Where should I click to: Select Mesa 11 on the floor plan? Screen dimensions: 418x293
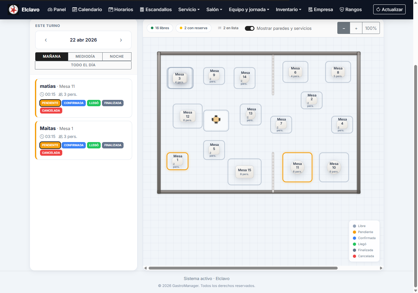pyautogui.click(x=297, y=167)
